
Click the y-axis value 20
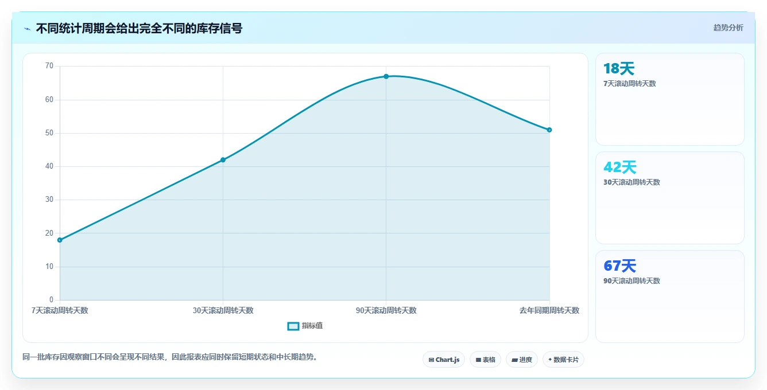(49, 233)
